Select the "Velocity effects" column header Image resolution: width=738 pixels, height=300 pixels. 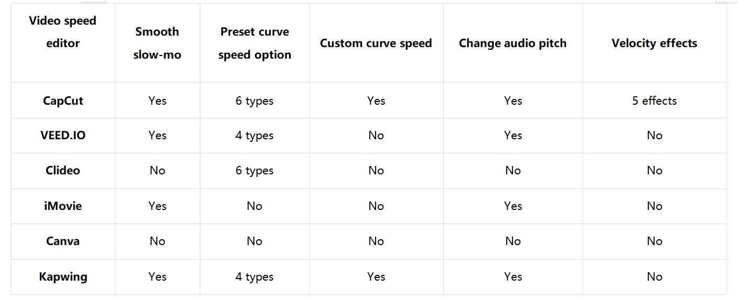(654, 43)
